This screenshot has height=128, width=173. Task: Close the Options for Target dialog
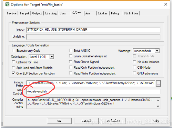click(166, 4)
